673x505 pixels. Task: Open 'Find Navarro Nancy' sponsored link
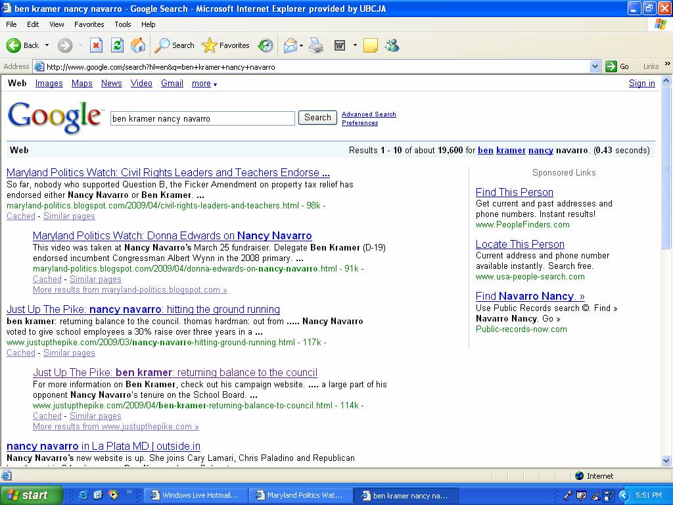point(530,297)
